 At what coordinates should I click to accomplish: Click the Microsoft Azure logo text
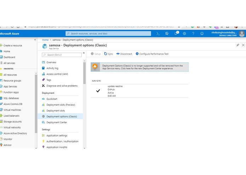point(10,34)
